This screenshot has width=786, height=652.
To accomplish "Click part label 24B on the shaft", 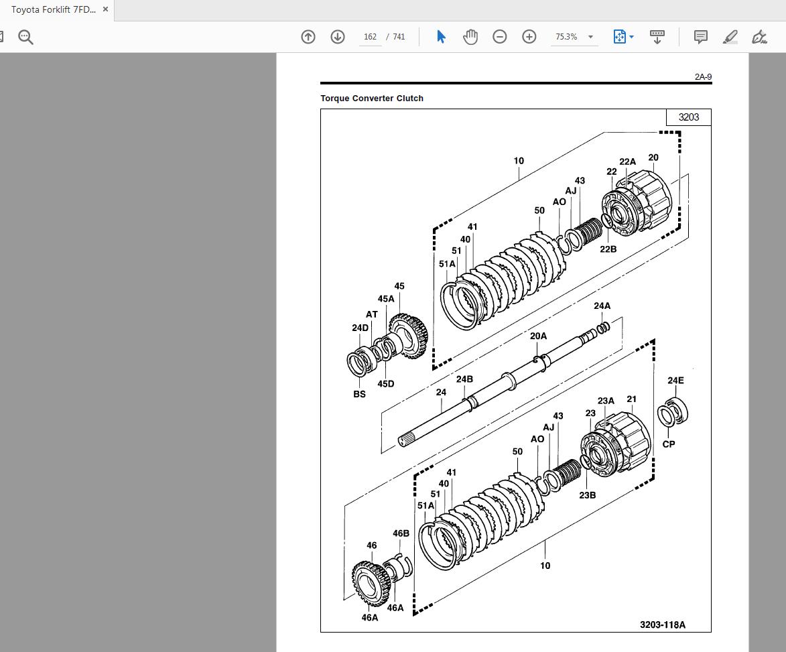I will click(464, 379).
